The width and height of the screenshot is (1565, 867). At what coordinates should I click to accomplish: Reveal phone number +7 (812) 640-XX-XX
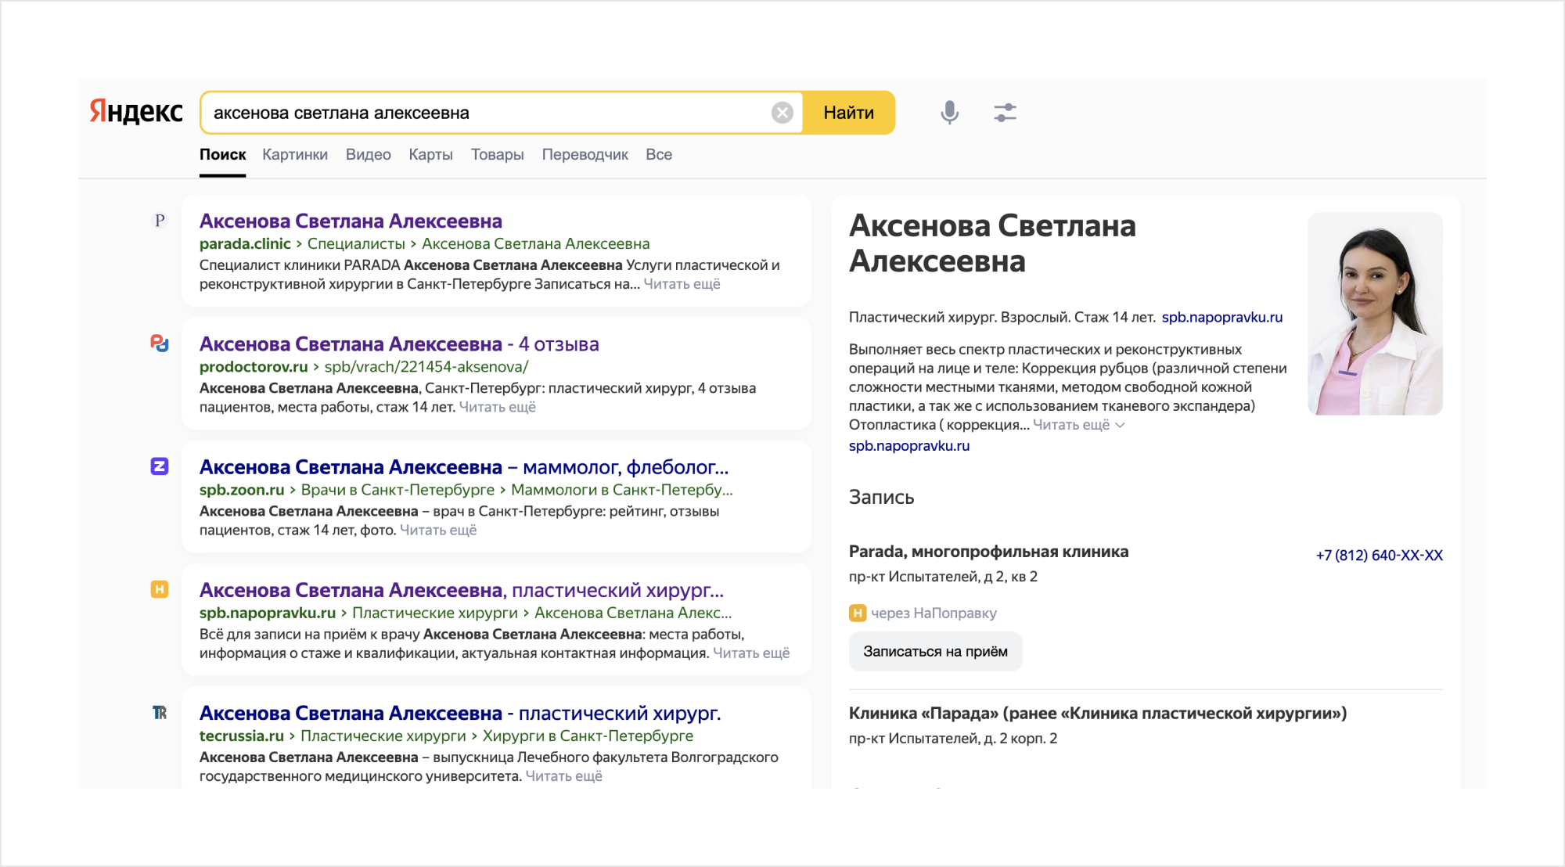click(1379, 555)
